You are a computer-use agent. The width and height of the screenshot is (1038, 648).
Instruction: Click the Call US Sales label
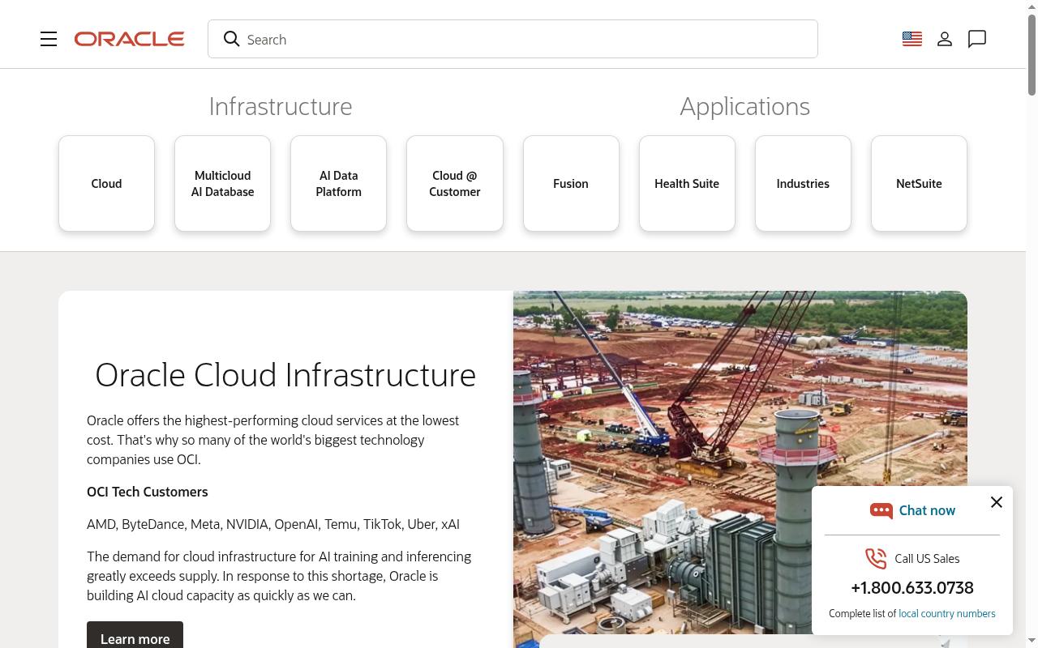[x=927, y=558]
